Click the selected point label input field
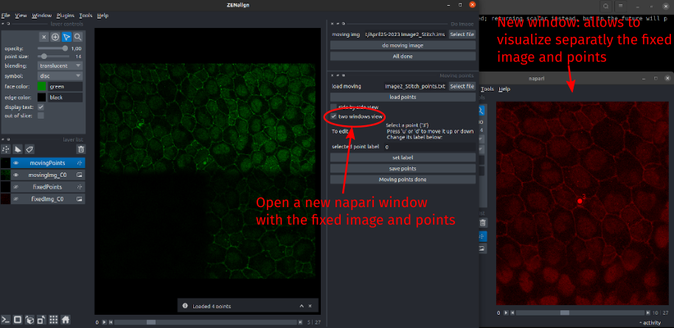674x328 pixels. click(x=429, y=147)
